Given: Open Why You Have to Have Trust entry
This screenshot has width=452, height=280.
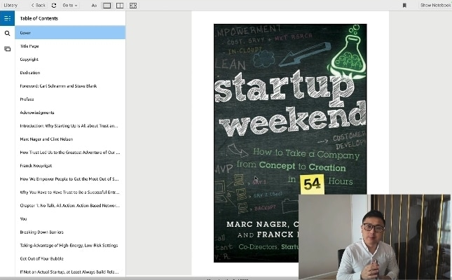Looking at the screenshot, I should 70,192.
